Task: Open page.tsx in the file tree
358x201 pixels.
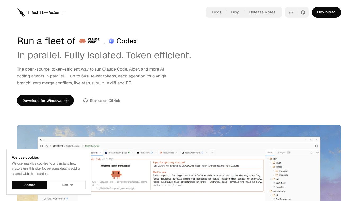Action: [x=278, y=187]
